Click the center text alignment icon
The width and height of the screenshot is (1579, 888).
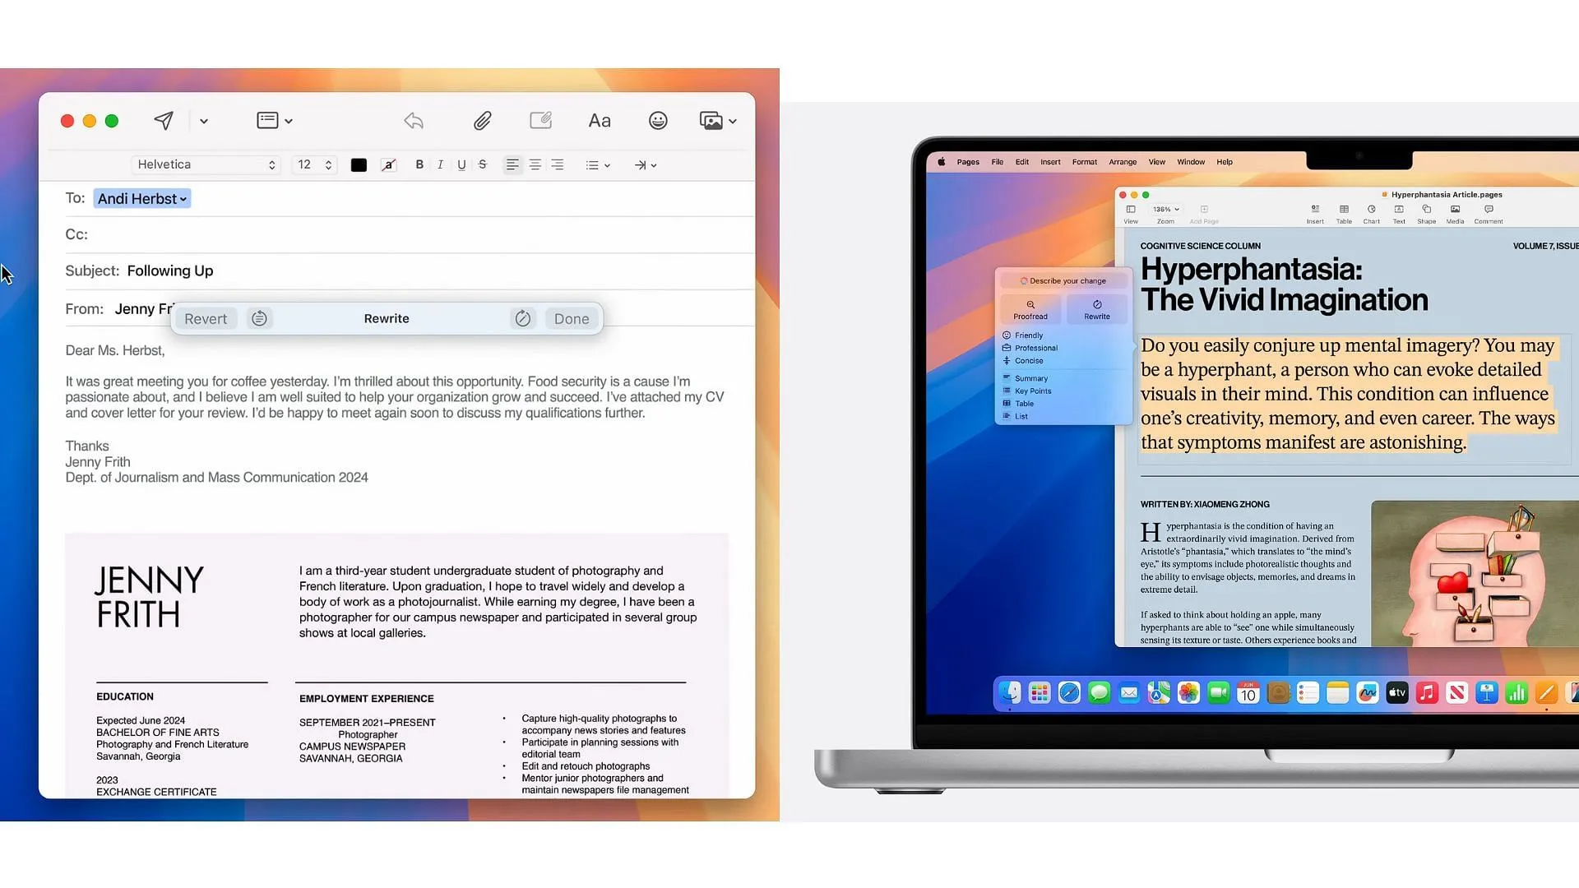[535, 164]
